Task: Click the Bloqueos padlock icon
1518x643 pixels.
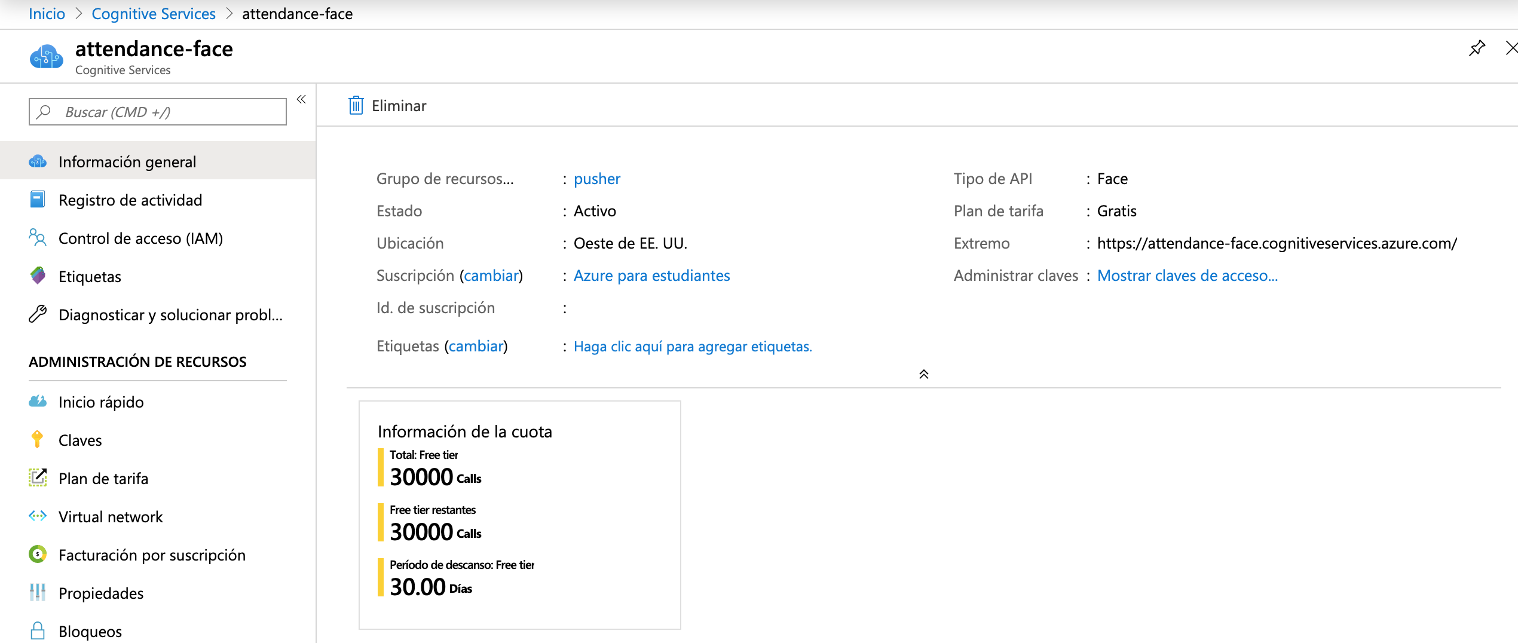Action: pos(38,630)
